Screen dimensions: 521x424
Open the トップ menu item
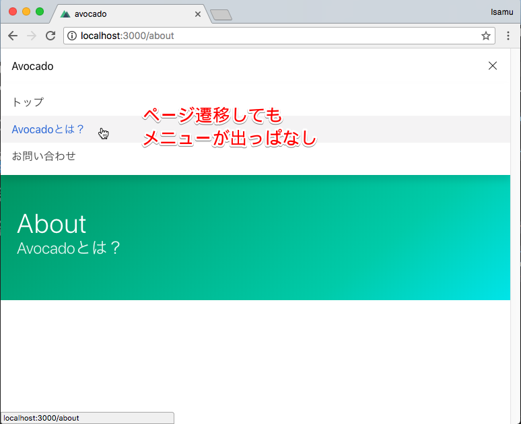pyautogui.click(x=255, y=102)
